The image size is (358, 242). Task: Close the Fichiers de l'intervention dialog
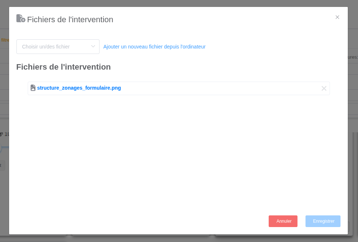tap(337, 17)
